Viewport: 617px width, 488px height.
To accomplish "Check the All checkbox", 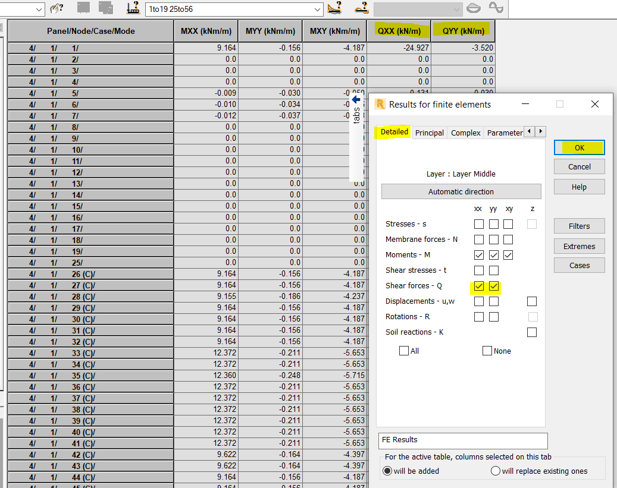I will click(404, 351).
